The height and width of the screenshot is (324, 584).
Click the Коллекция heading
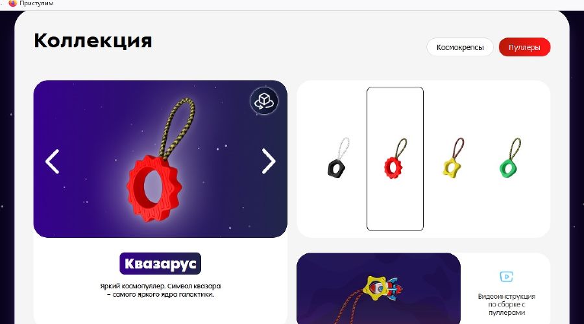click(x=93, y=41)
